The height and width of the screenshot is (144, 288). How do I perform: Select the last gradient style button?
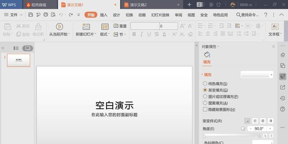[271, 121]
